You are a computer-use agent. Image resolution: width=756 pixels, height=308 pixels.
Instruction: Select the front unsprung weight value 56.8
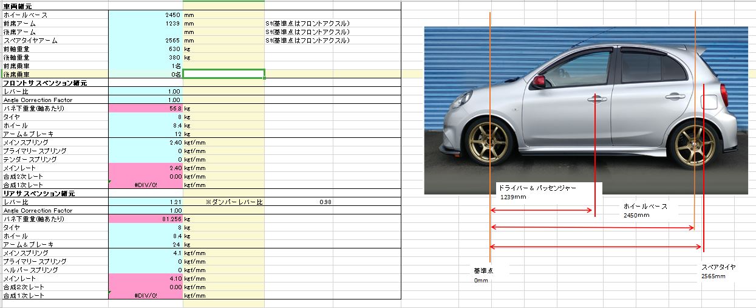146,108
